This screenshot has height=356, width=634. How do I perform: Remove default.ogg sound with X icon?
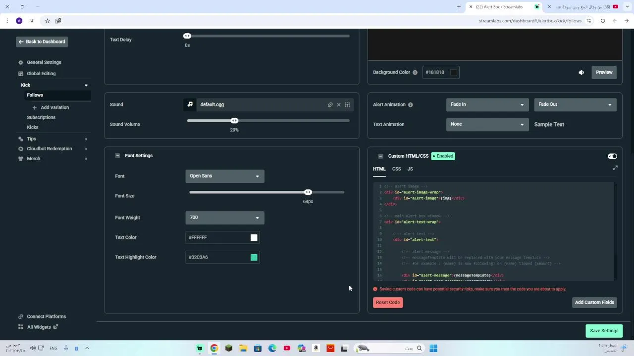tap(339, 105)
